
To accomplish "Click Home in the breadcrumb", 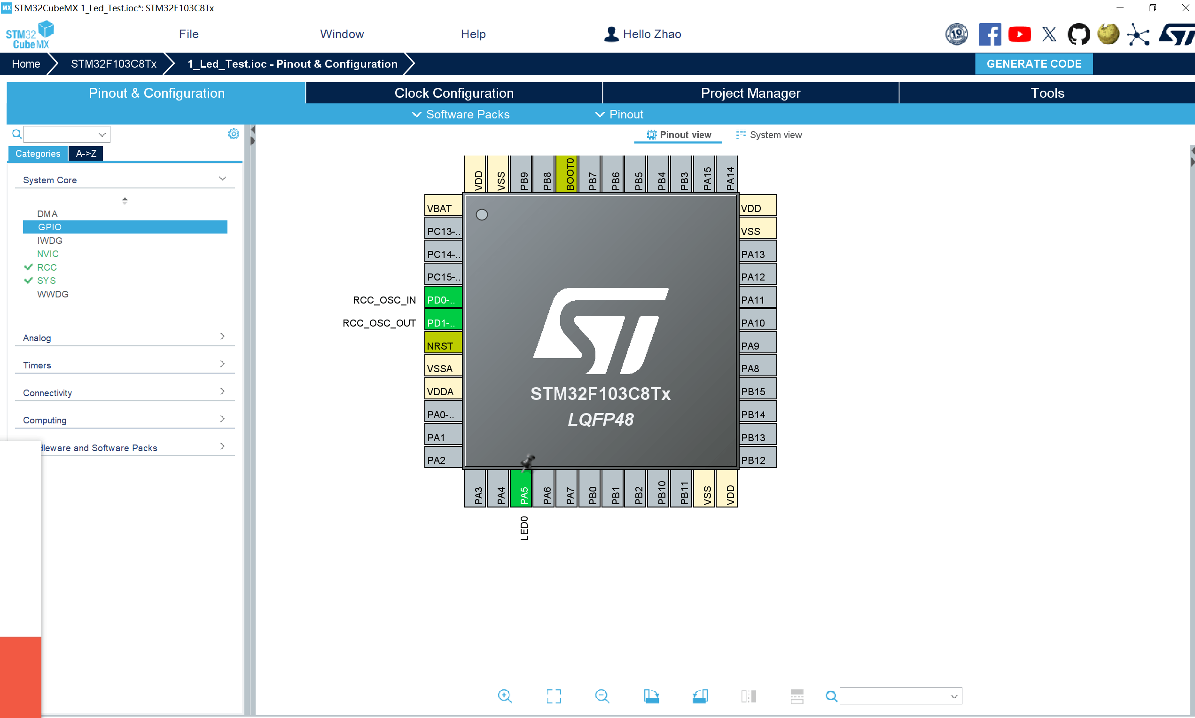I will tap(26, 64).
